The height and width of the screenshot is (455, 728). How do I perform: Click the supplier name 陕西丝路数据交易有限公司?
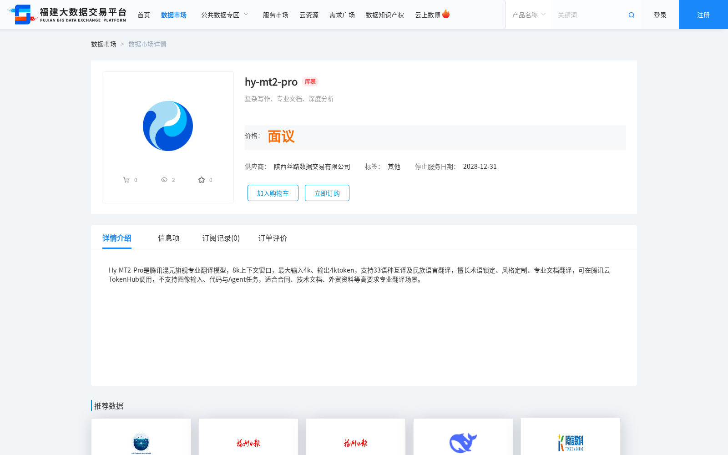[312, 167]
